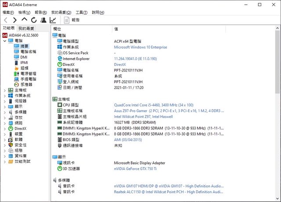
Task: Expand the 作業系統 tree node
Action: [5, 96]
